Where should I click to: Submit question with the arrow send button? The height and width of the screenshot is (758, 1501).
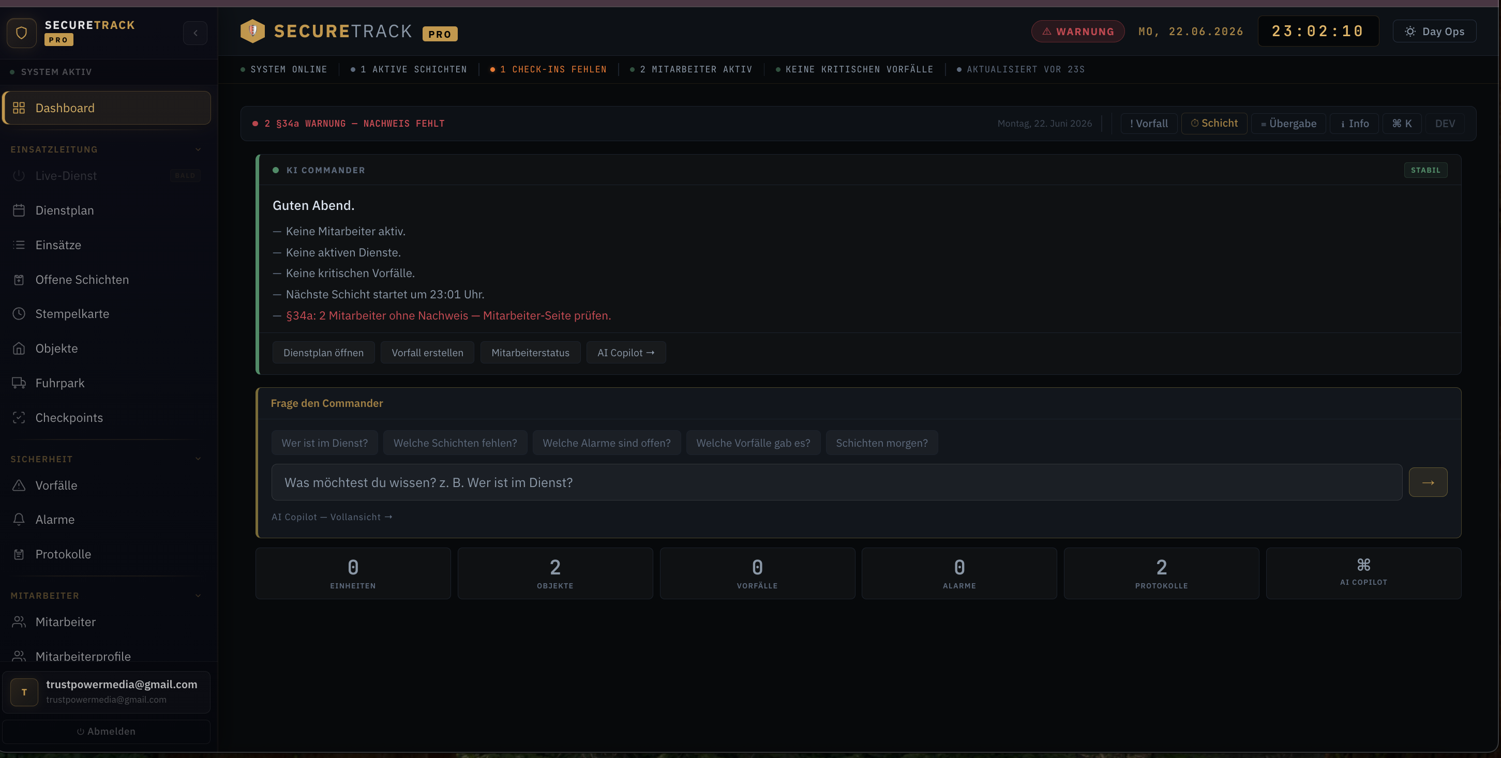1428,482
